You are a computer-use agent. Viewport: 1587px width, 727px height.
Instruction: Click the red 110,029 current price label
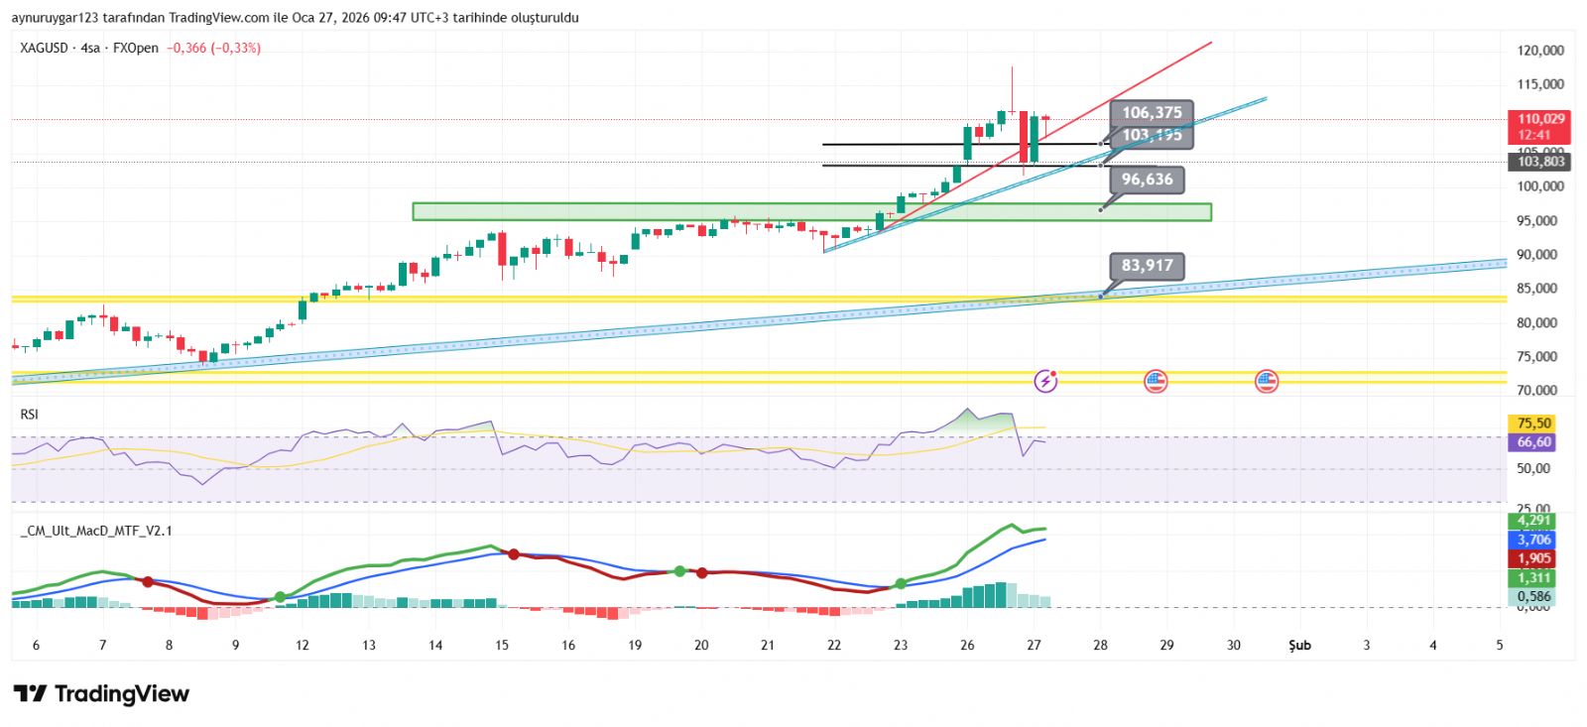coord(1539,119)
